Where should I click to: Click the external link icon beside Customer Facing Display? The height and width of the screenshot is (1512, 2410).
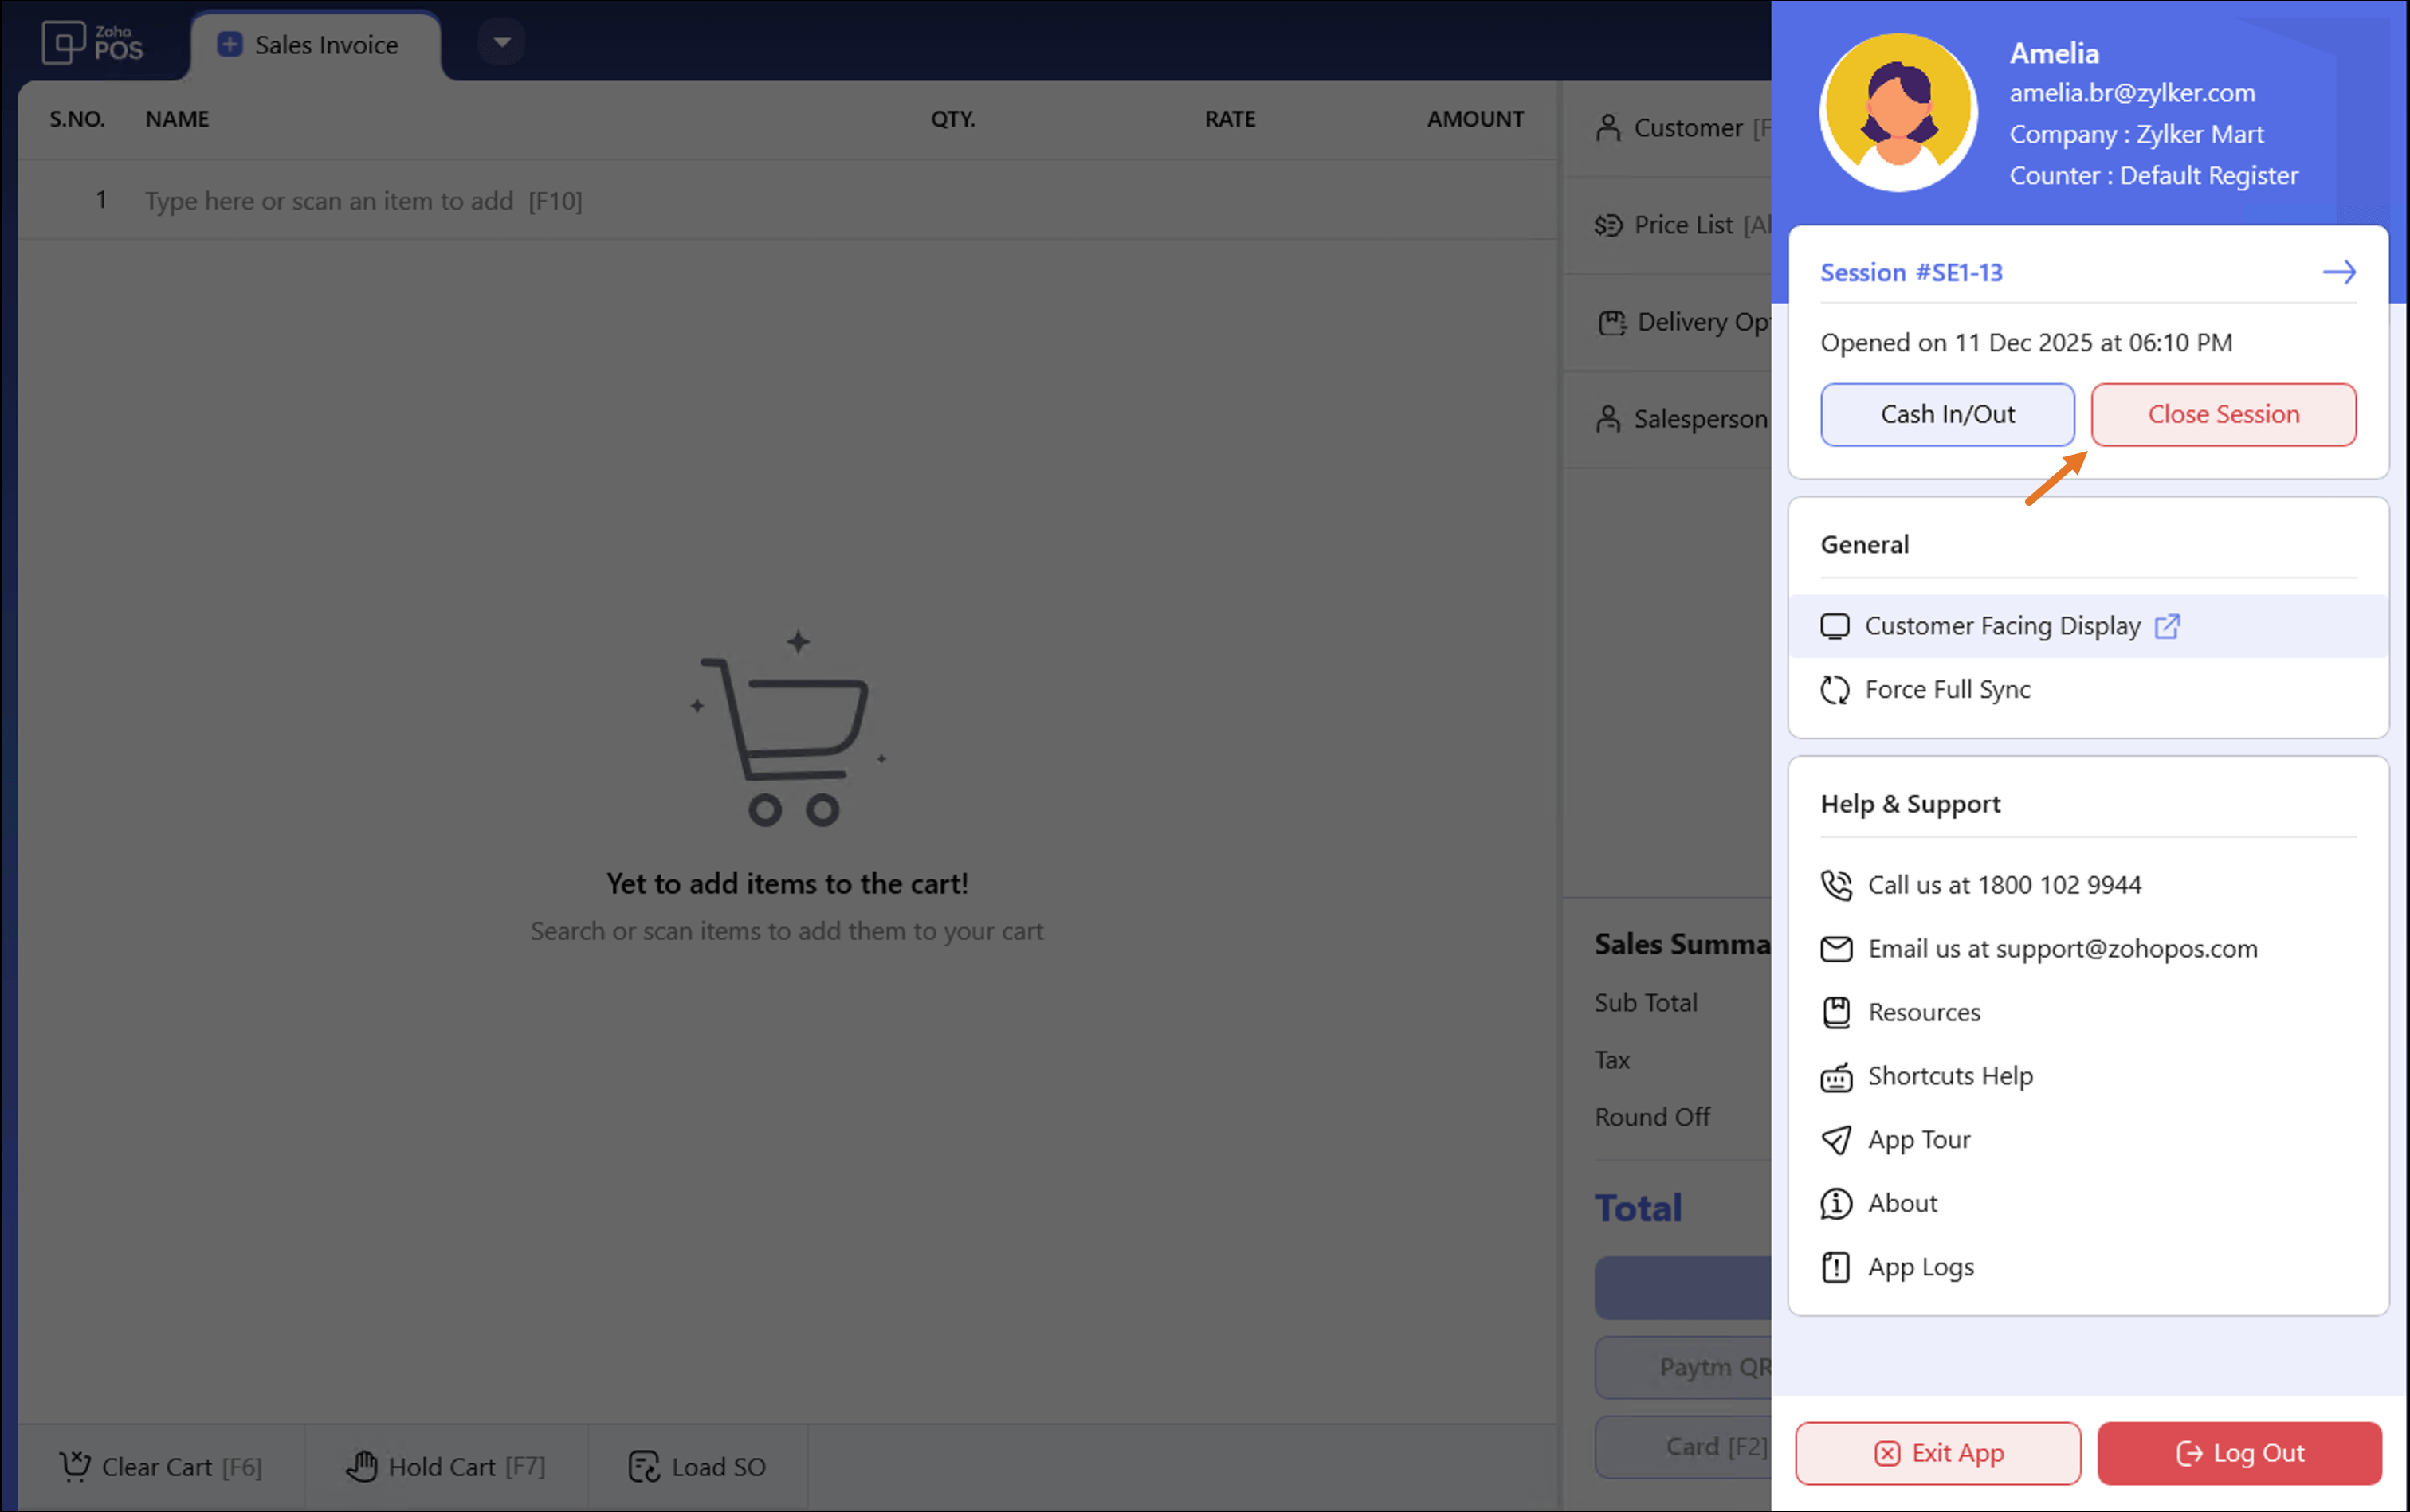2167,626
